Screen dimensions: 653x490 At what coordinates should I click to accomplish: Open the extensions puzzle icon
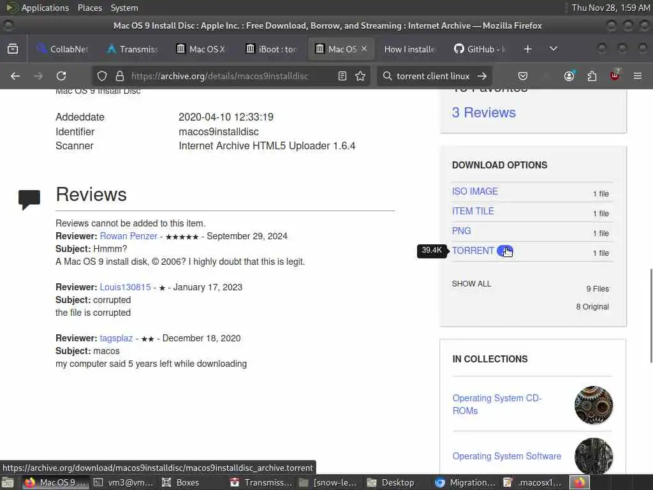[x=592, y=76]
